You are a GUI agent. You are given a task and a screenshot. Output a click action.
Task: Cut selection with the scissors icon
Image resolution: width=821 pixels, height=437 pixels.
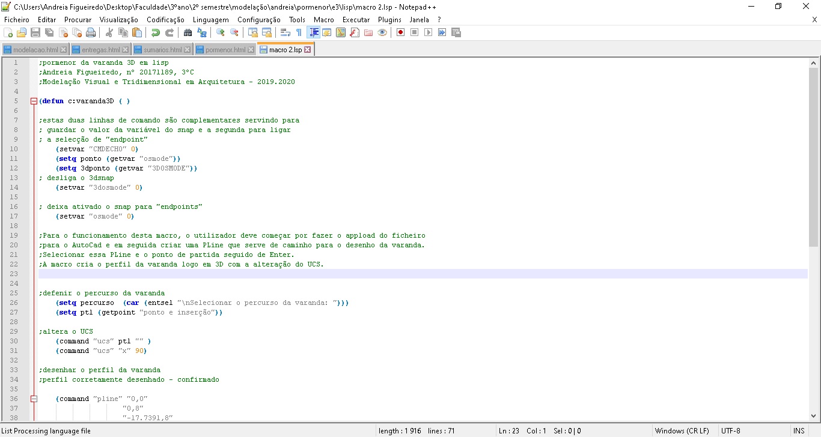click(x=109, y=32)
